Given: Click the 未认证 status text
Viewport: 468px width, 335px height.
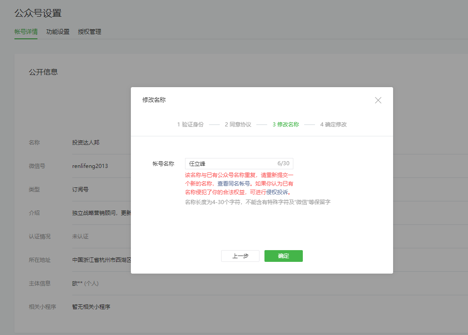Looking at the screenshot, I should [80, 237].
